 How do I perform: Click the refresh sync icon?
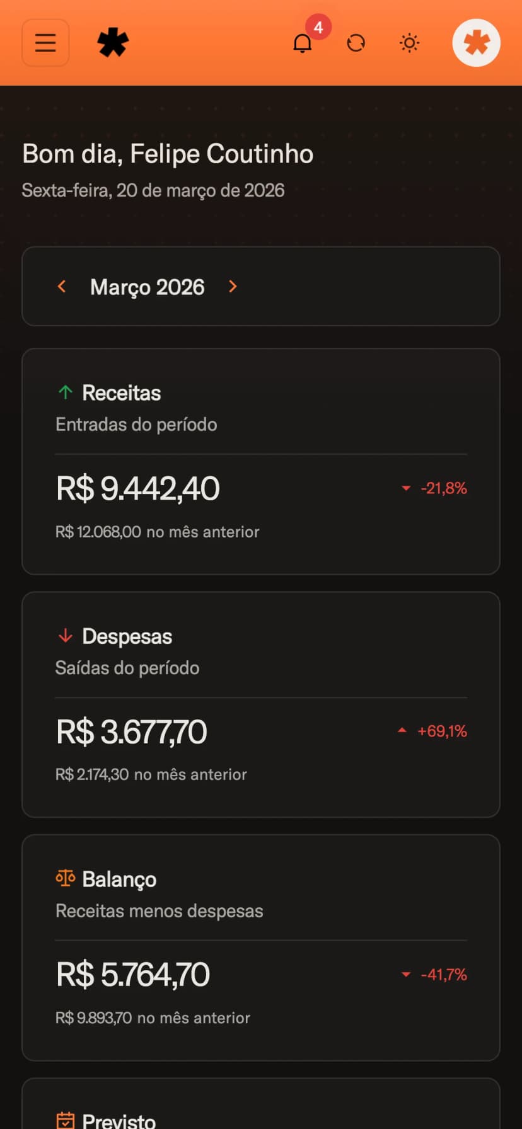pos(356,43)
